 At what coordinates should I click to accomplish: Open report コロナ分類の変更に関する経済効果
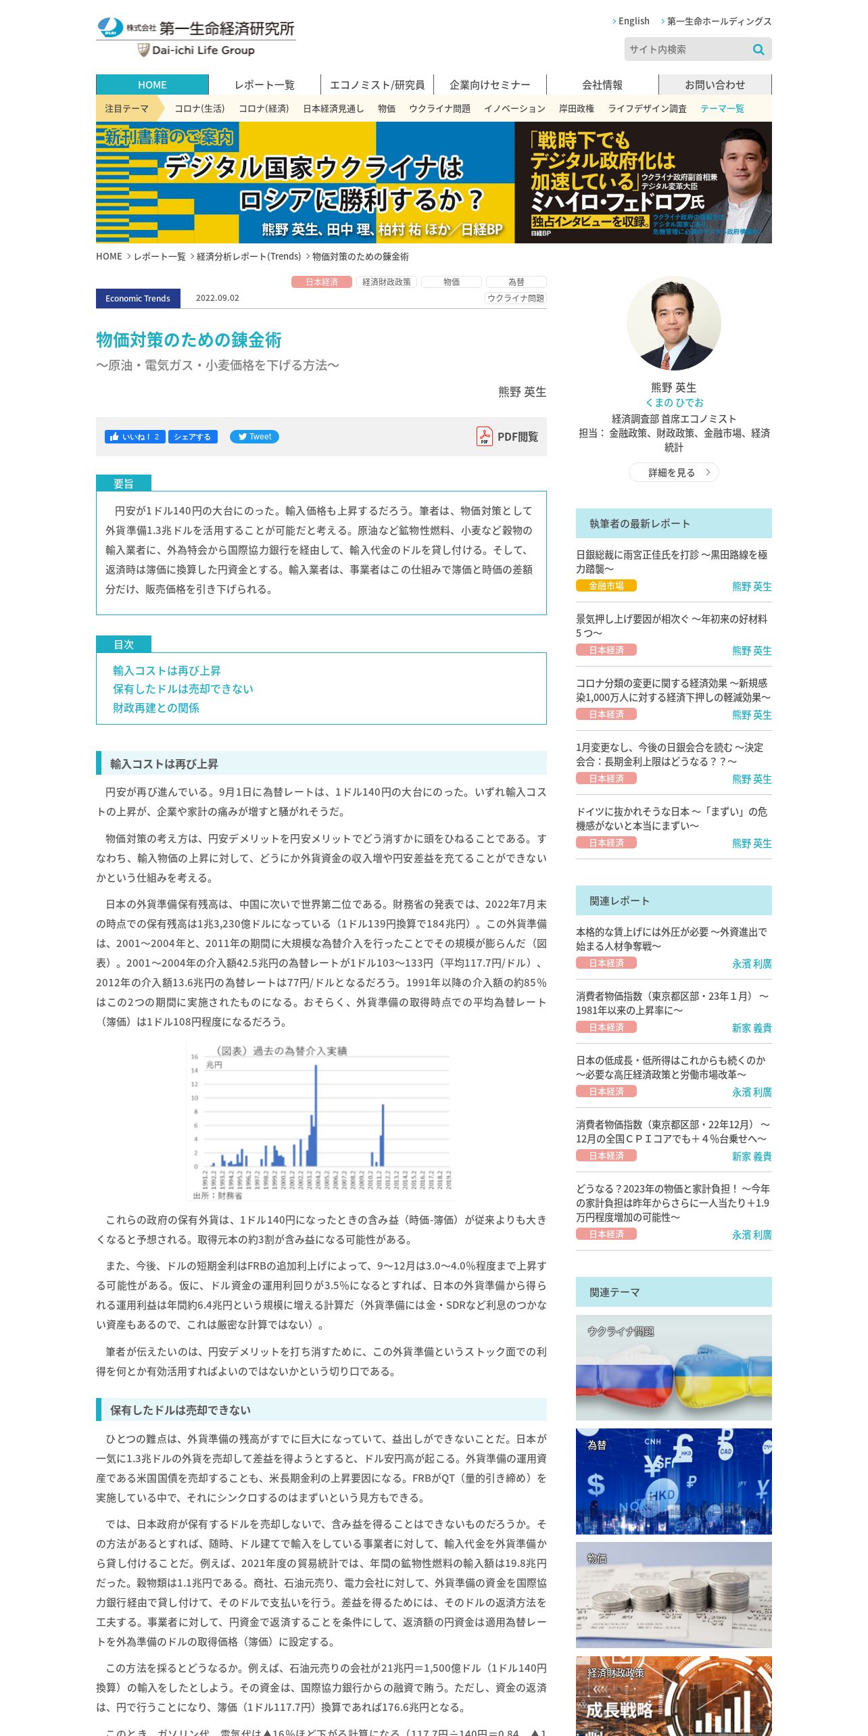pos(673,690)
